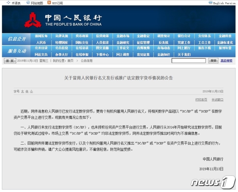
Task: Click inside the search text box
Action: tap(189, 61)
